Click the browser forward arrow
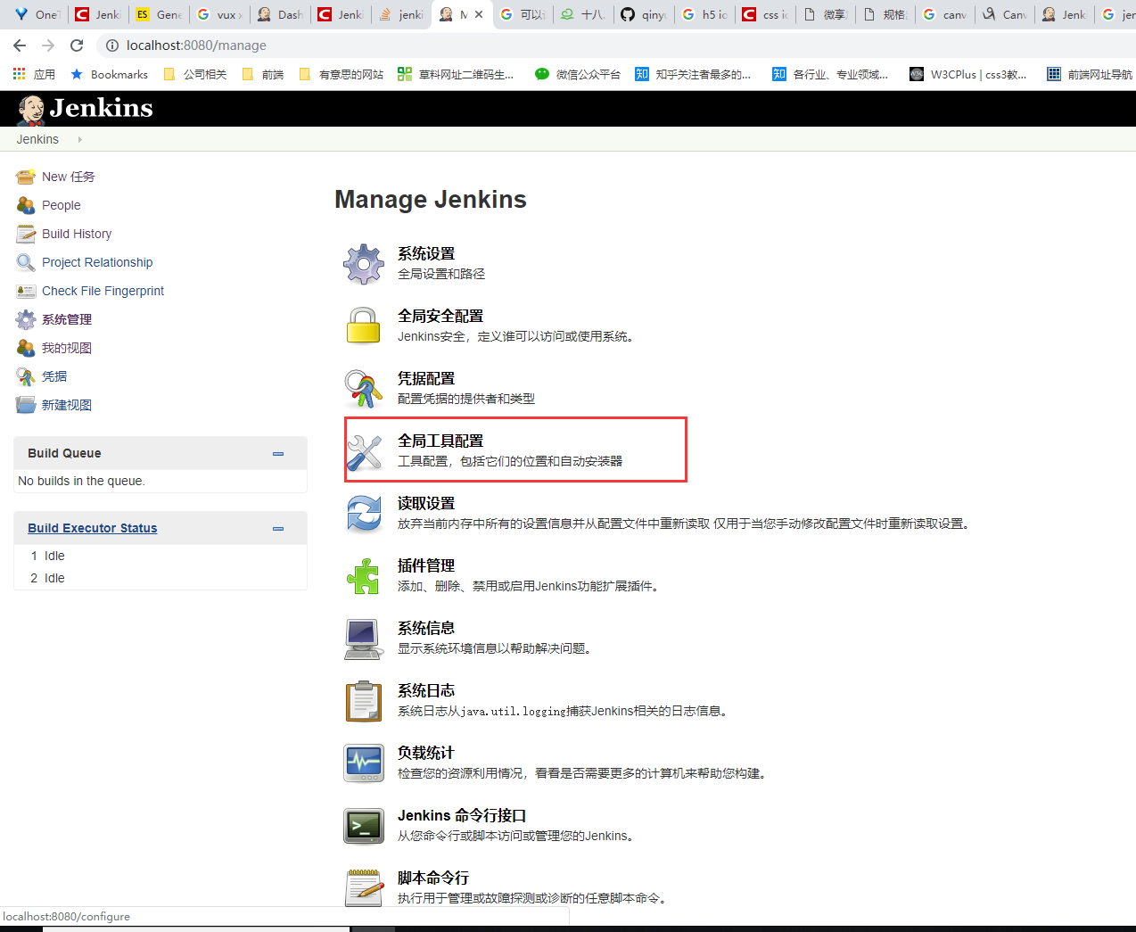The height and width of the screenshot is (932, 1136). click(48, 45)
